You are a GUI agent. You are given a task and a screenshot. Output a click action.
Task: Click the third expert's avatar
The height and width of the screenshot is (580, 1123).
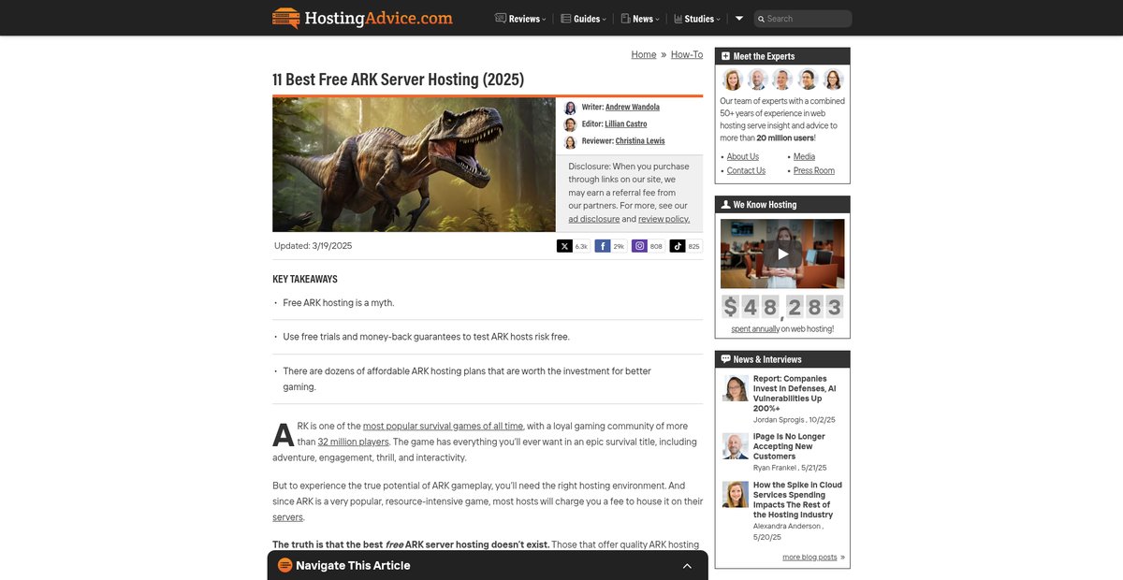point(783,80)
